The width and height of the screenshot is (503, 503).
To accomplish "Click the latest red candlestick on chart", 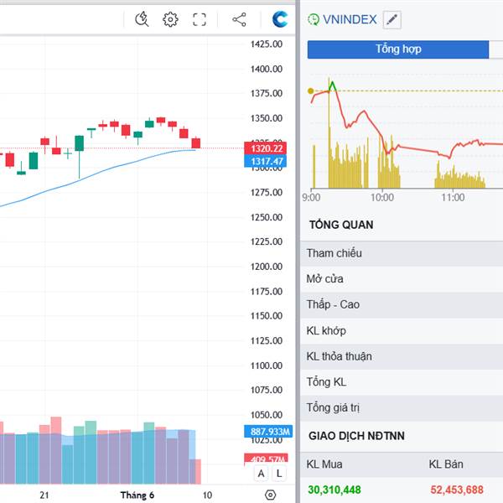I will 196,143.
